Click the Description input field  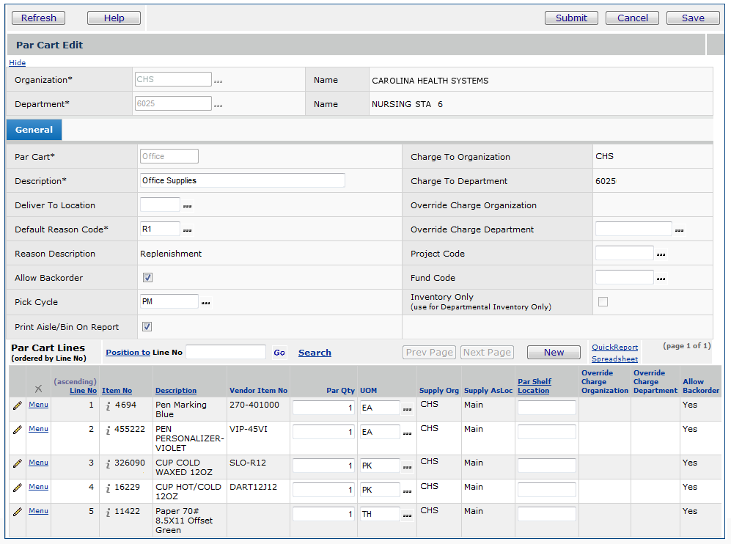coord(242,180)
